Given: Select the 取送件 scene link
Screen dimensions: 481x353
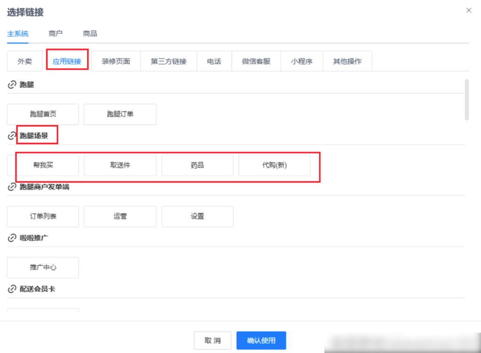Looking at the screenshot, I should click(x=120, y=165).
